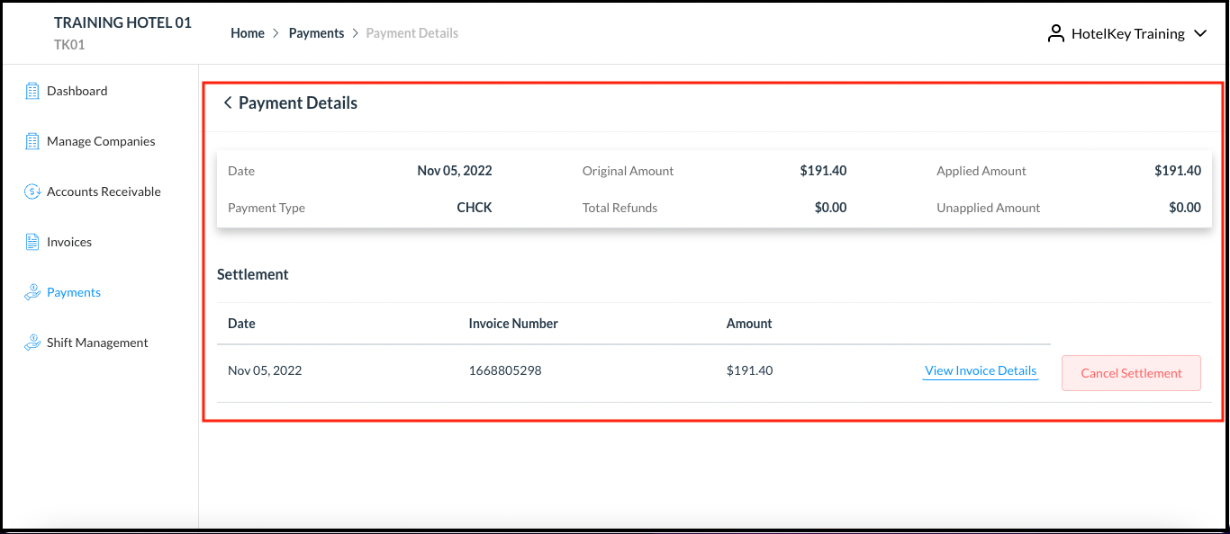1230x534 pixels.
Task: Click the user profile icon
Action: coord(1056,34)
